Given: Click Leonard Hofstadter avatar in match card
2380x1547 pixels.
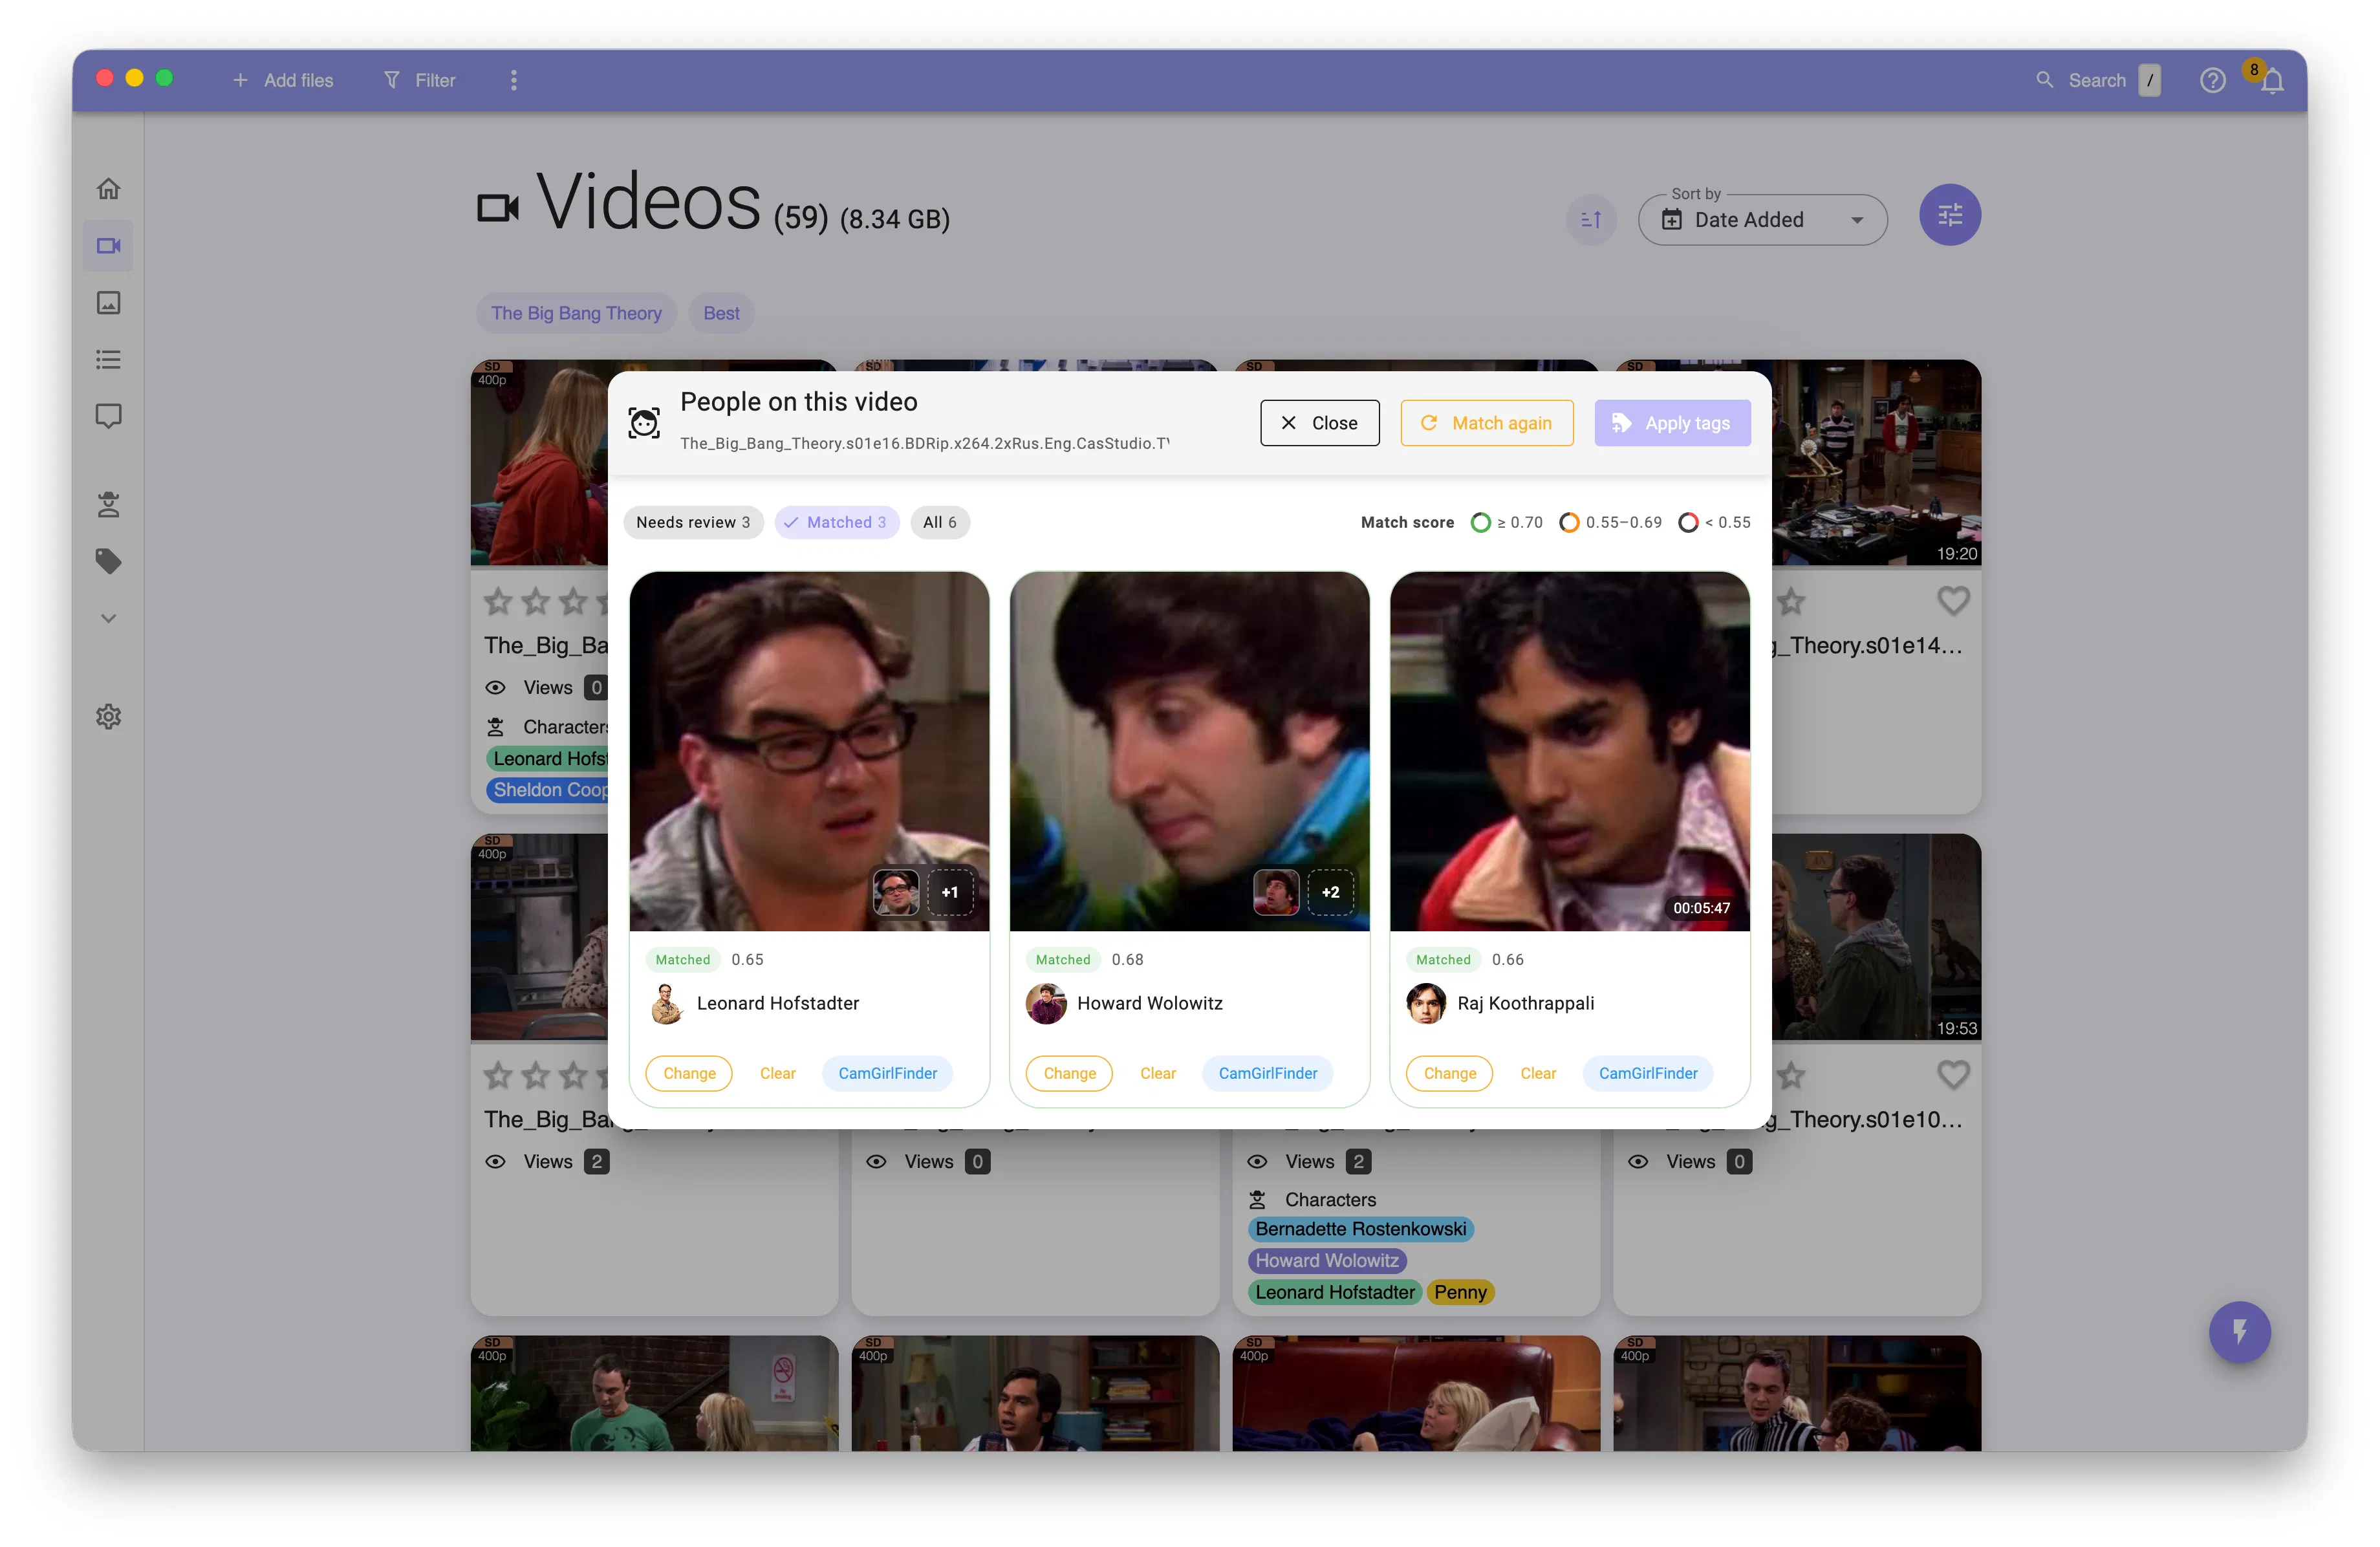Looking at the screenshot, I should coord(666,1003).
